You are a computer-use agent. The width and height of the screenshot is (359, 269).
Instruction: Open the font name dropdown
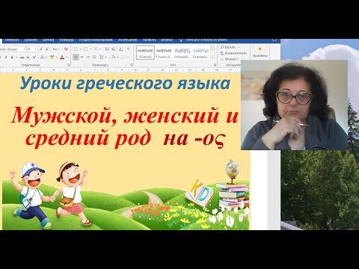tap(24, 49)
